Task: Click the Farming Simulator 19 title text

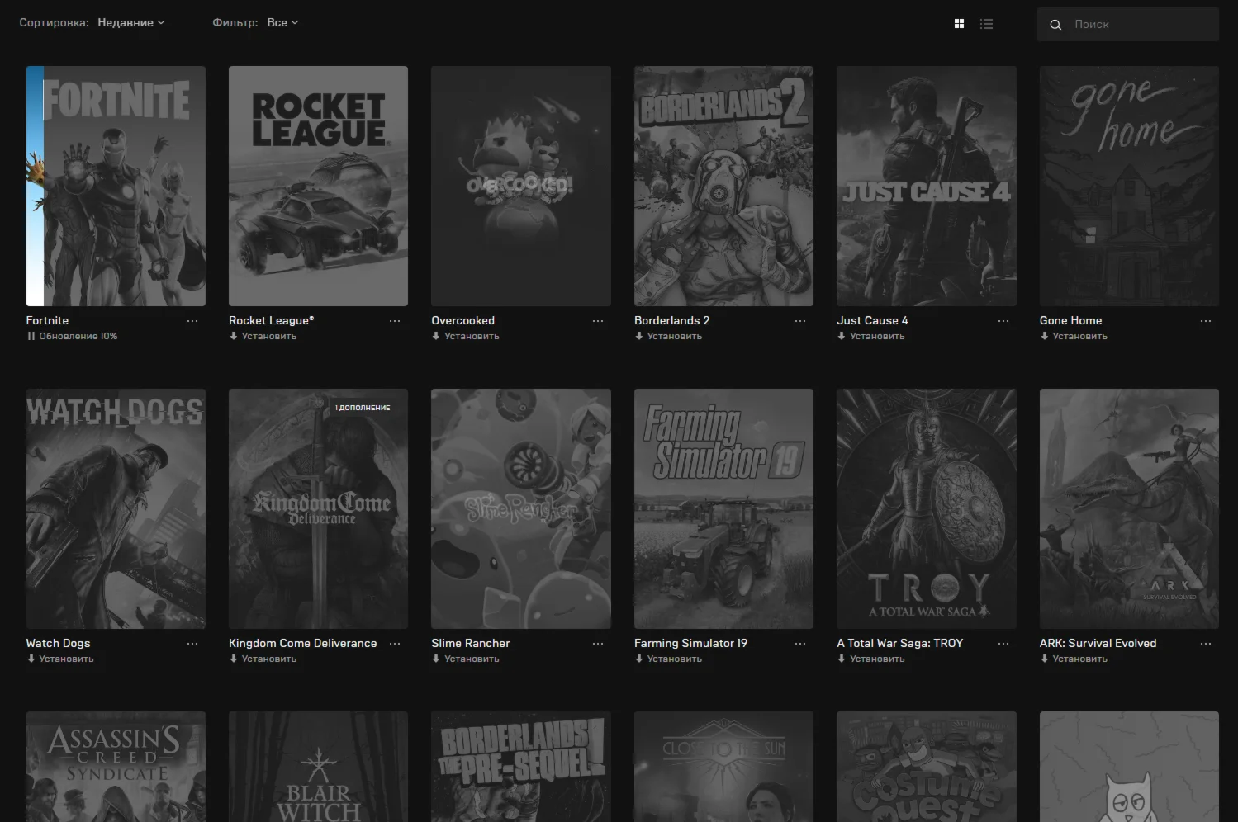Action: pyautogui.click(x=690, y=643)
